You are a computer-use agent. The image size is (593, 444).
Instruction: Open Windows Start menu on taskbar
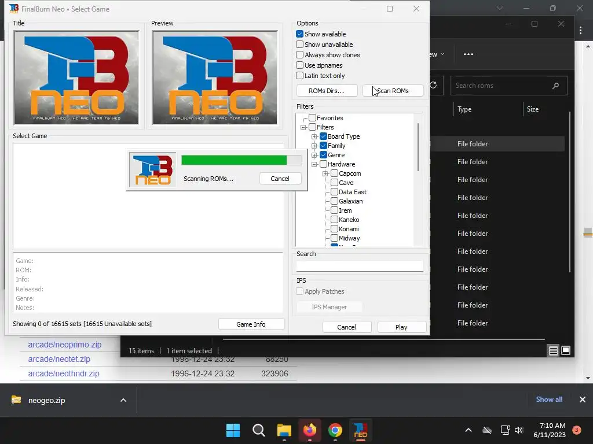point(233,430)
